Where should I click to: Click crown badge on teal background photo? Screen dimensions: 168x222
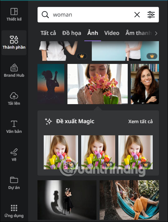point(152,56)
